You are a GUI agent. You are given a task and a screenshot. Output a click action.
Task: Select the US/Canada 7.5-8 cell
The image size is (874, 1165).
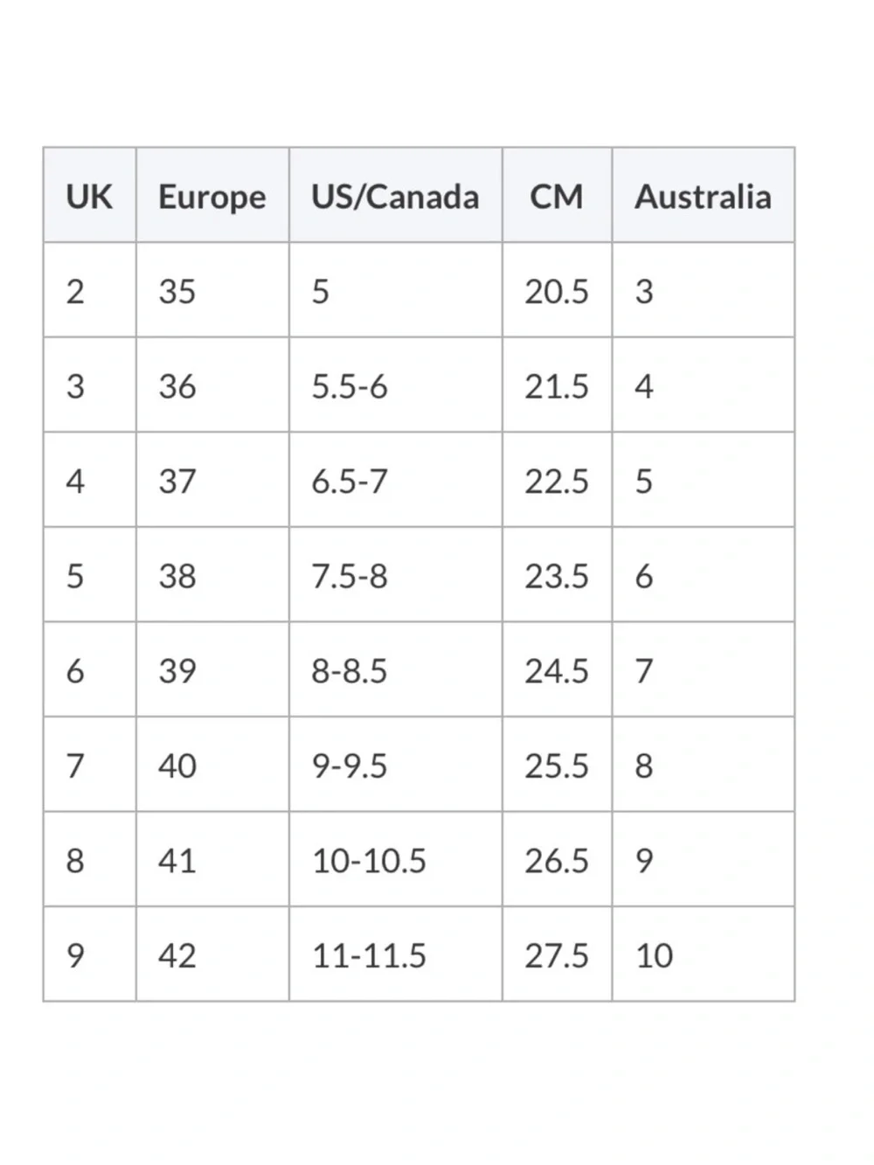[x=396, y=575]
